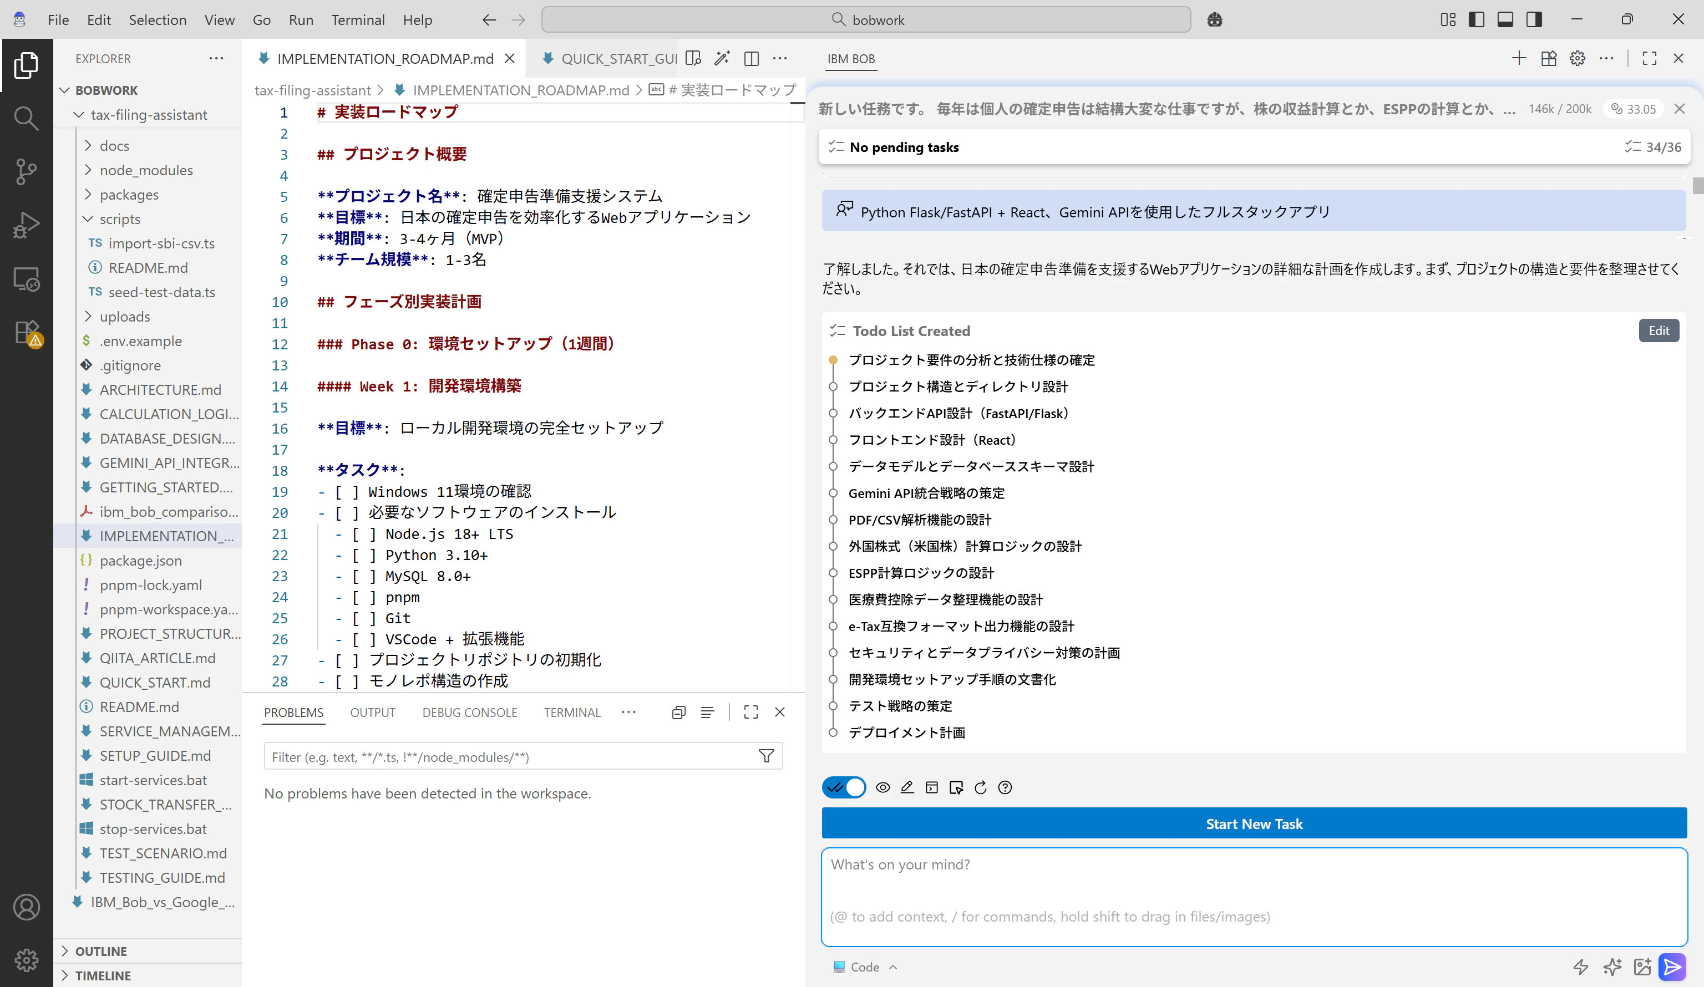Check the 'MySQL 8.0+' task checkbox

tap(364, 576)
